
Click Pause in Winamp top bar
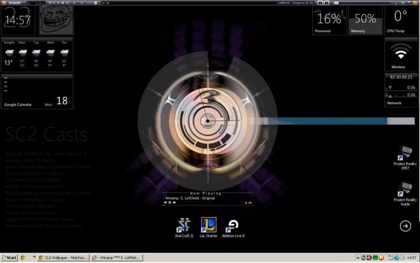click(59, 3)
